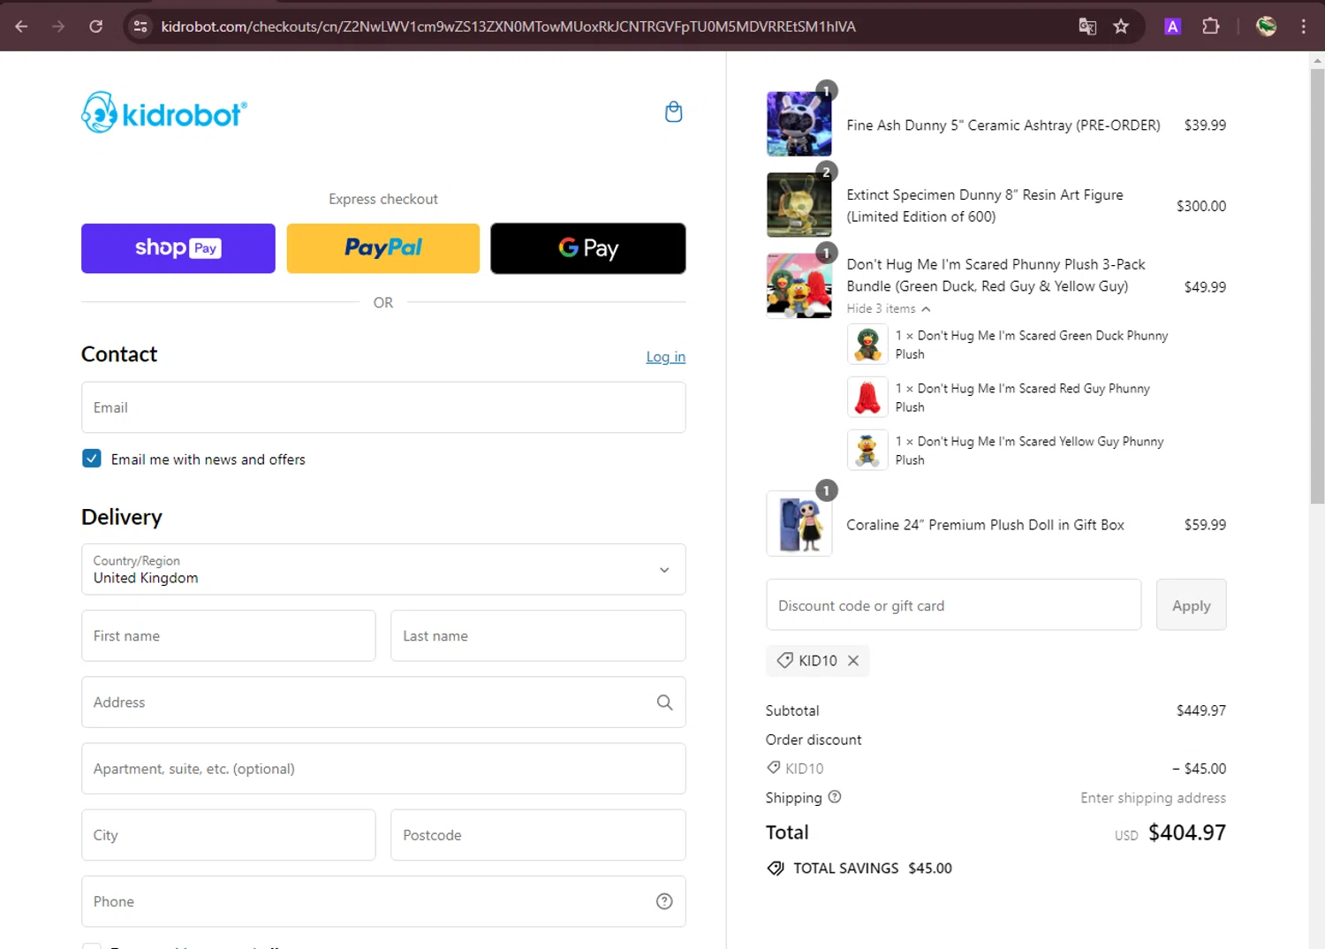Viewport: 1325px width, 949px height.
Task: Click the Enter shipping address text
Action: pyautogui.click(x=1154, y=798)
